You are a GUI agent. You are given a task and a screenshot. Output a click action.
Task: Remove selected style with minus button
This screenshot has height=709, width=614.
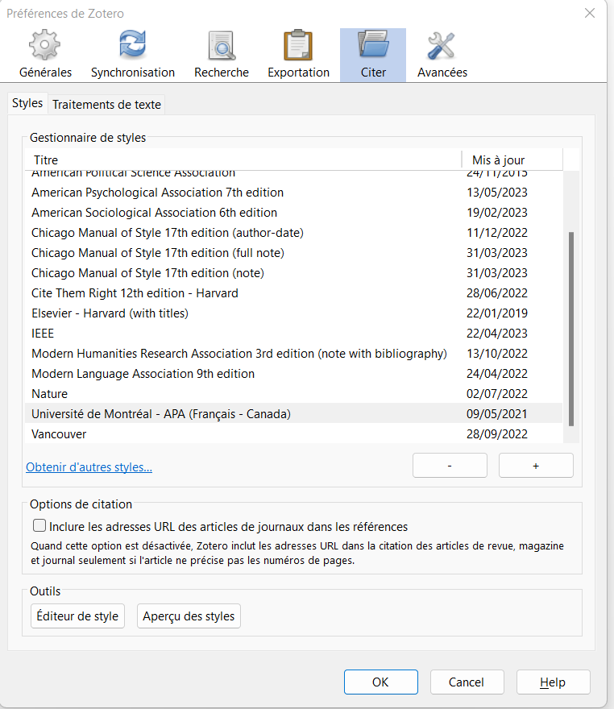(x=450, y=466)
